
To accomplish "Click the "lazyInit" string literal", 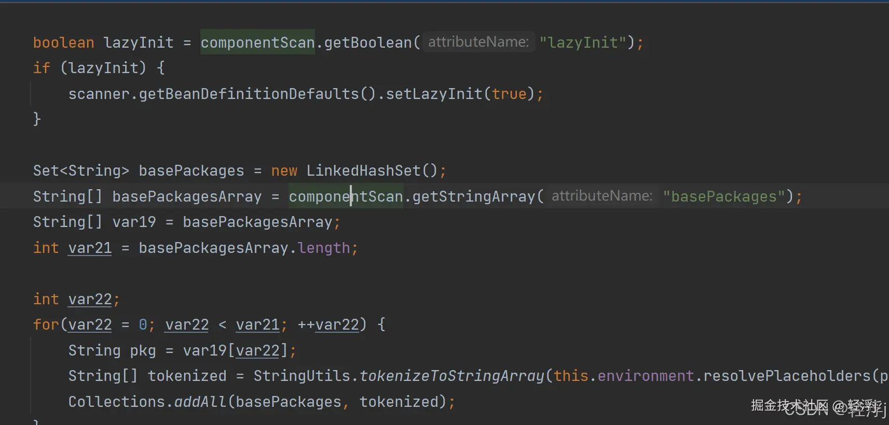I will click(x=583, y=42).
